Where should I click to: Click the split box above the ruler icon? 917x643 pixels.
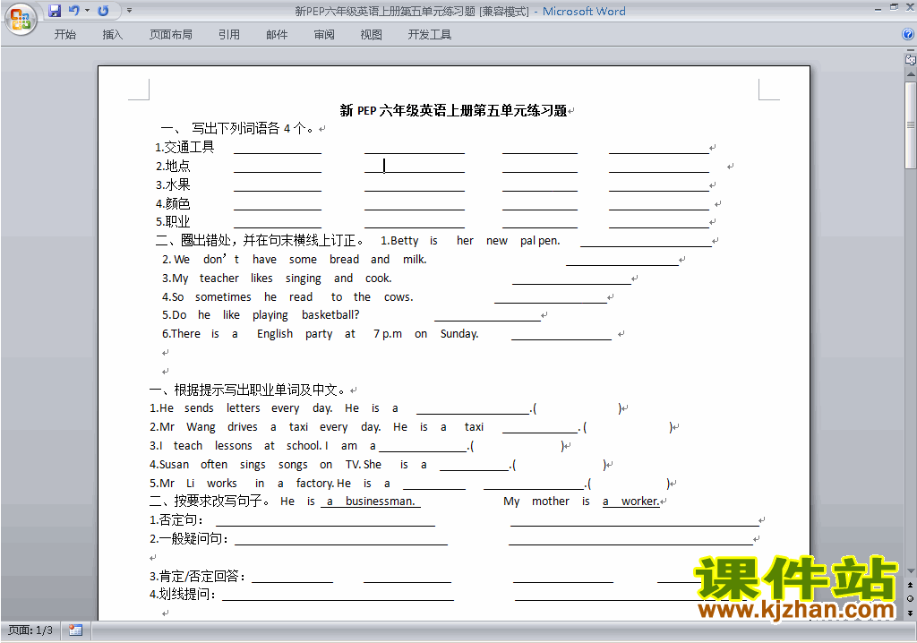pyautogui.click(x=911, y=50)
